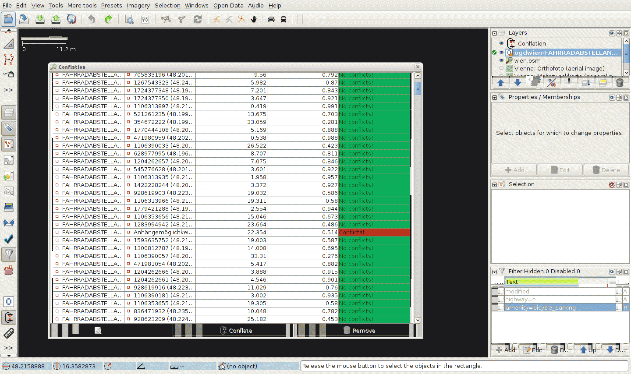The width and height of the screenshot is (631, 374).
Task: Move active layer up with blue arrow icon
Action: (x=500, y=82)
